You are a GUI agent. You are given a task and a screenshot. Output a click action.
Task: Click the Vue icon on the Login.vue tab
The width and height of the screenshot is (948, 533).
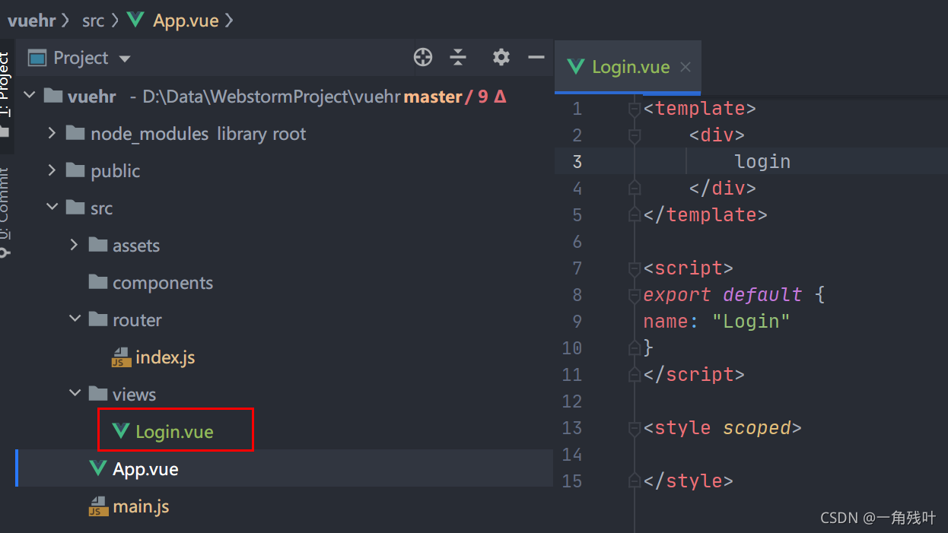576,67
